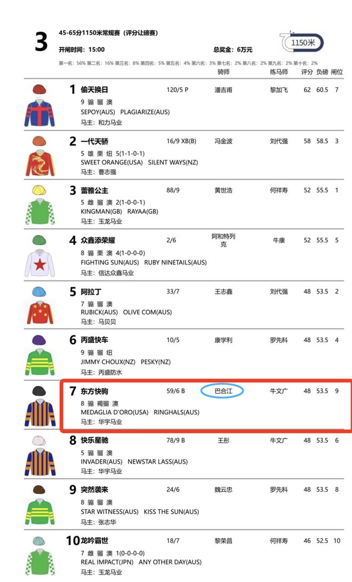Screen dimensions: 352x582
Task: Select the race title 45-65分1150米常规赛
Action: (89, 33)
